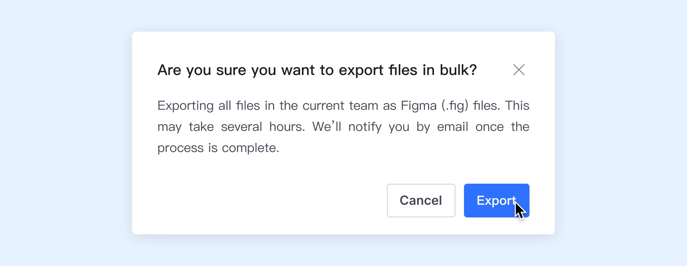The height and width of the screenshot is (266, 687).
Task: Click the word "email" in the dialog body
Action: [x=452, y=127]
